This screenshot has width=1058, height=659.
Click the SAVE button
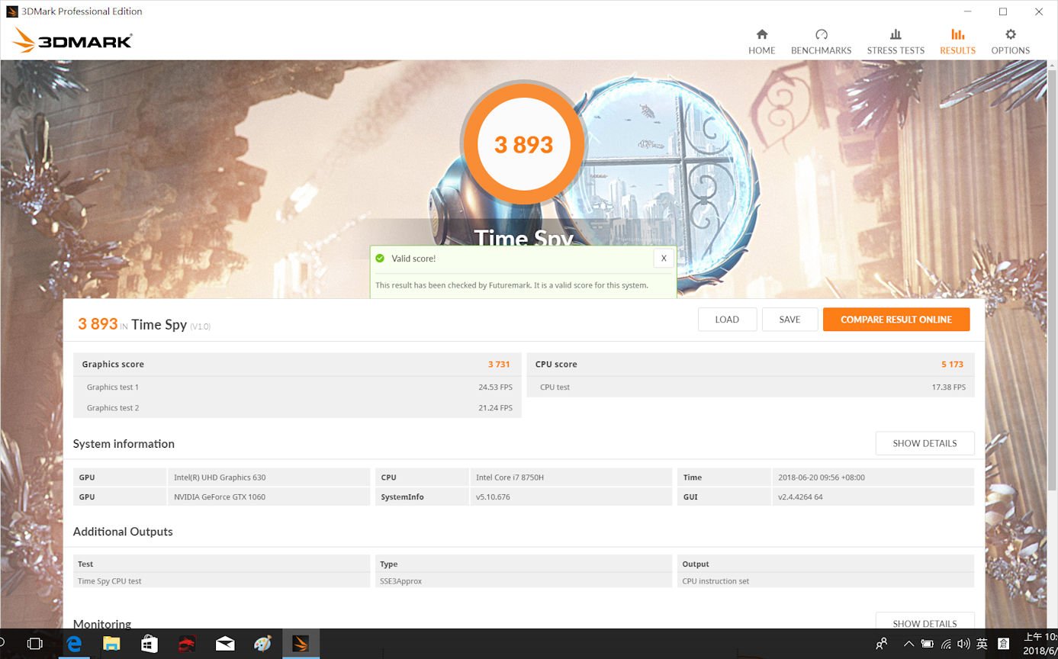point(789,320)
